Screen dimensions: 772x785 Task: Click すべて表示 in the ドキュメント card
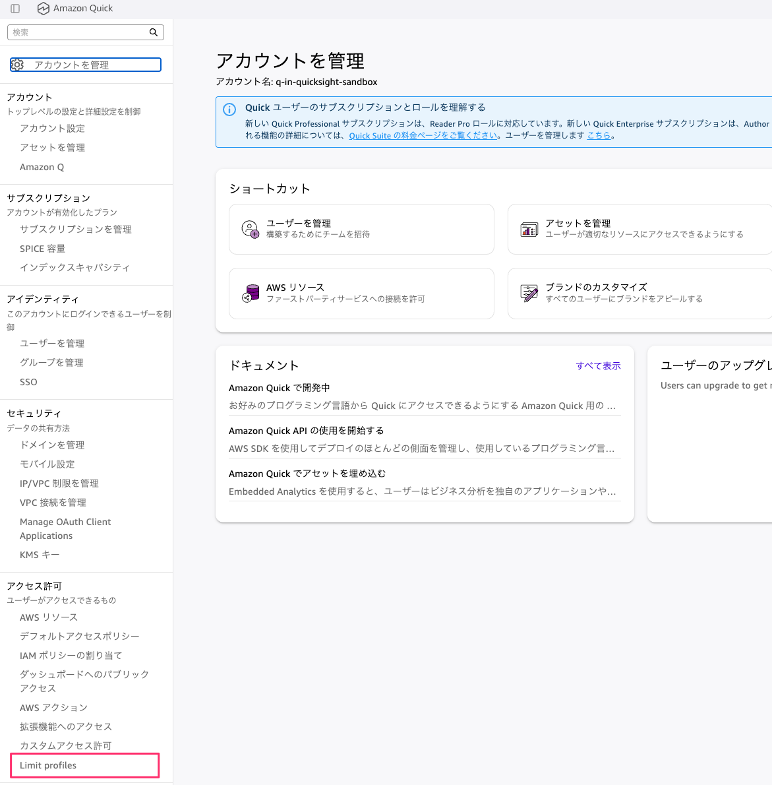[x=598, y=366]
